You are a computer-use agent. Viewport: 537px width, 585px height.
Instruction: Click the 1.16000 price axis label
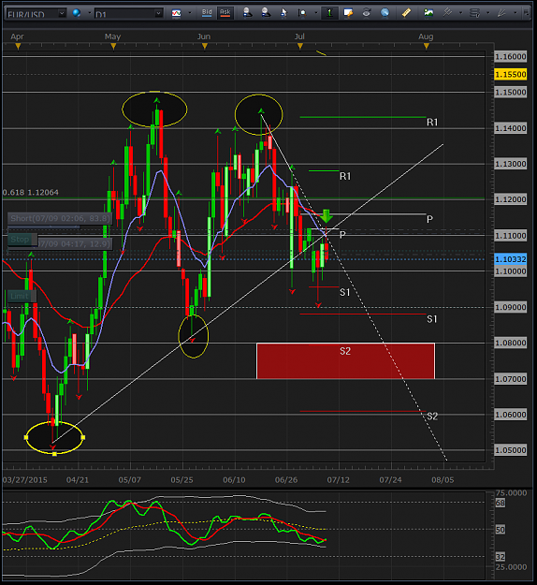point(511,57)
